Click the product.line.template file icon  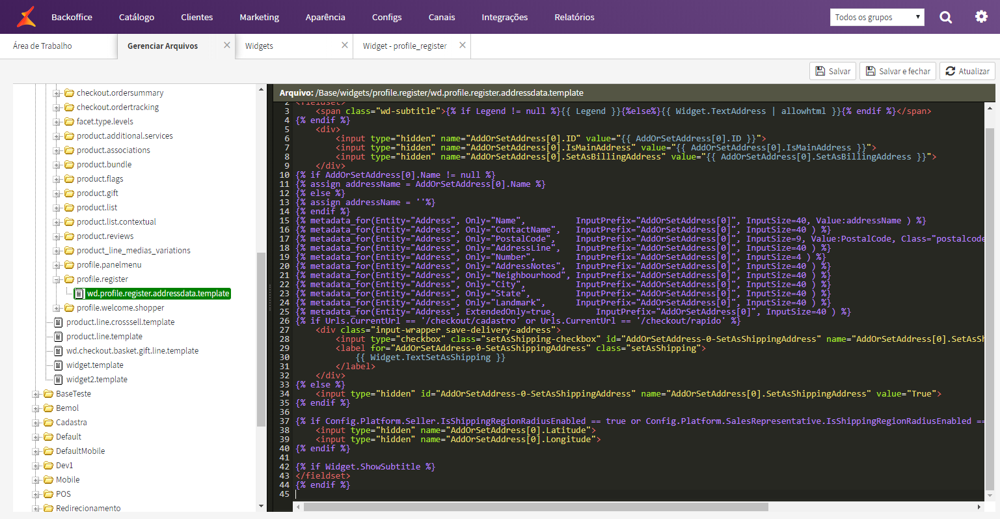(x=59, y=337)
